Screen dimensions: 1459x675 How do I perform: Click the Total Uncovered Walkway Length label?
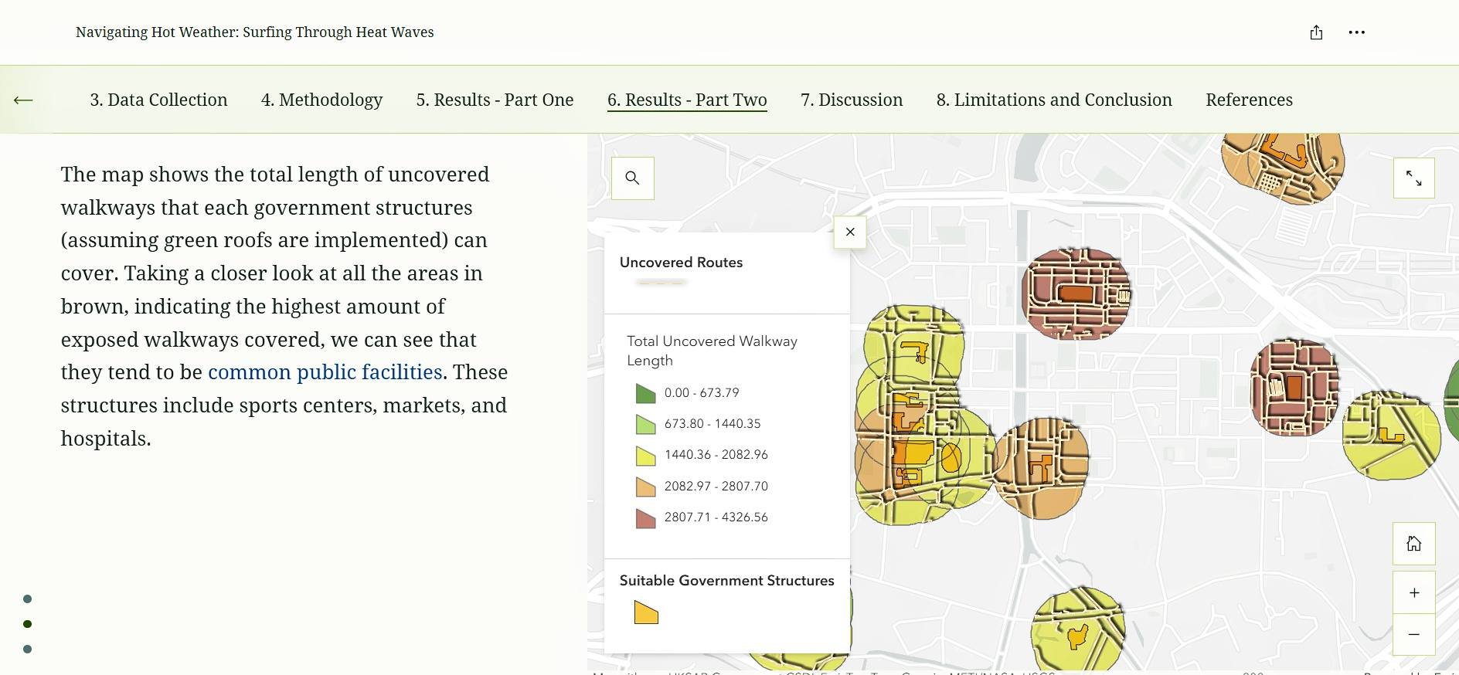point(712,351)
